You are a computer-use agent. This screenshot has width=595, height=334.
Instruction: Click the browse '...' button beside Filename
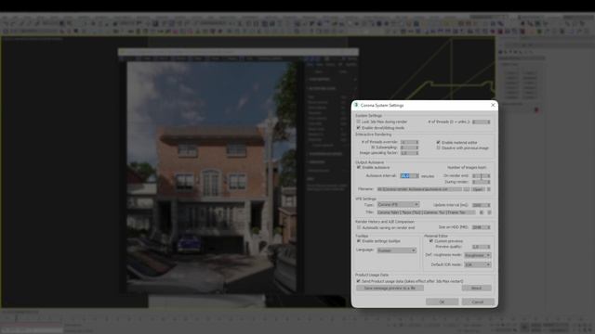point(467,189)
